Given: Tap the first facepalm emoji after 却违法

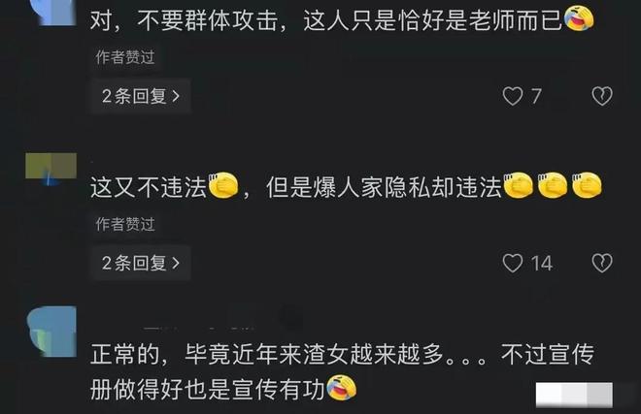Looking at the screenshot, I should tap(518, 186).
